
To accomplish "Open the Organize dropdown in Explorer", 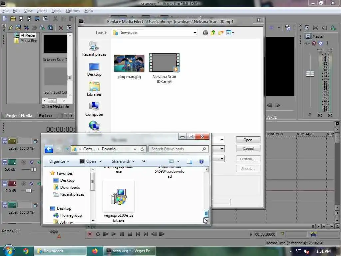I will (x=59, y=161).
